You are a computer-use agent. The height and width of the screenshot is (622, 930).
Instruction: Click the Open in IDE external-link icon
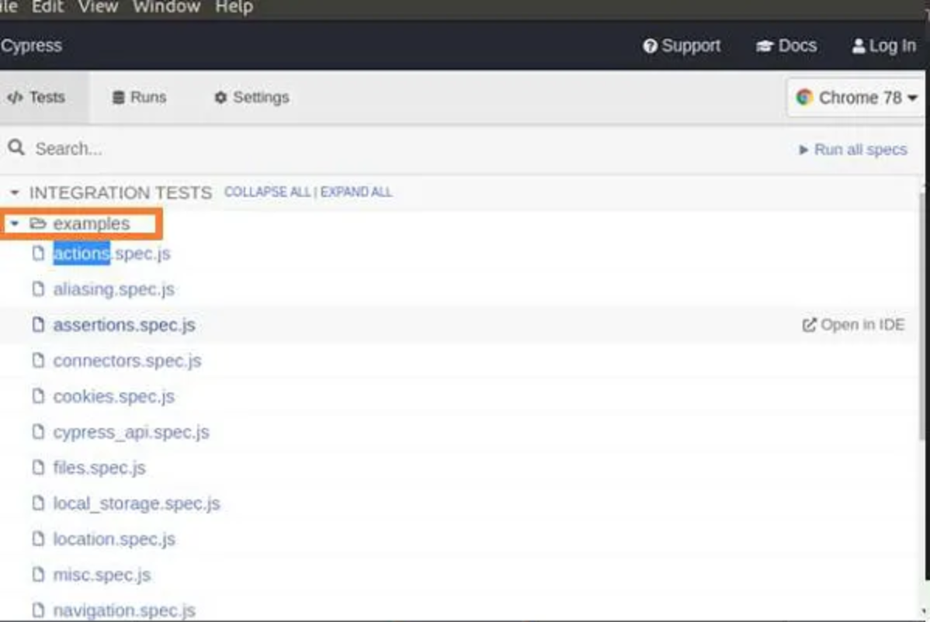pyautogui.click(x=809, y=325)
